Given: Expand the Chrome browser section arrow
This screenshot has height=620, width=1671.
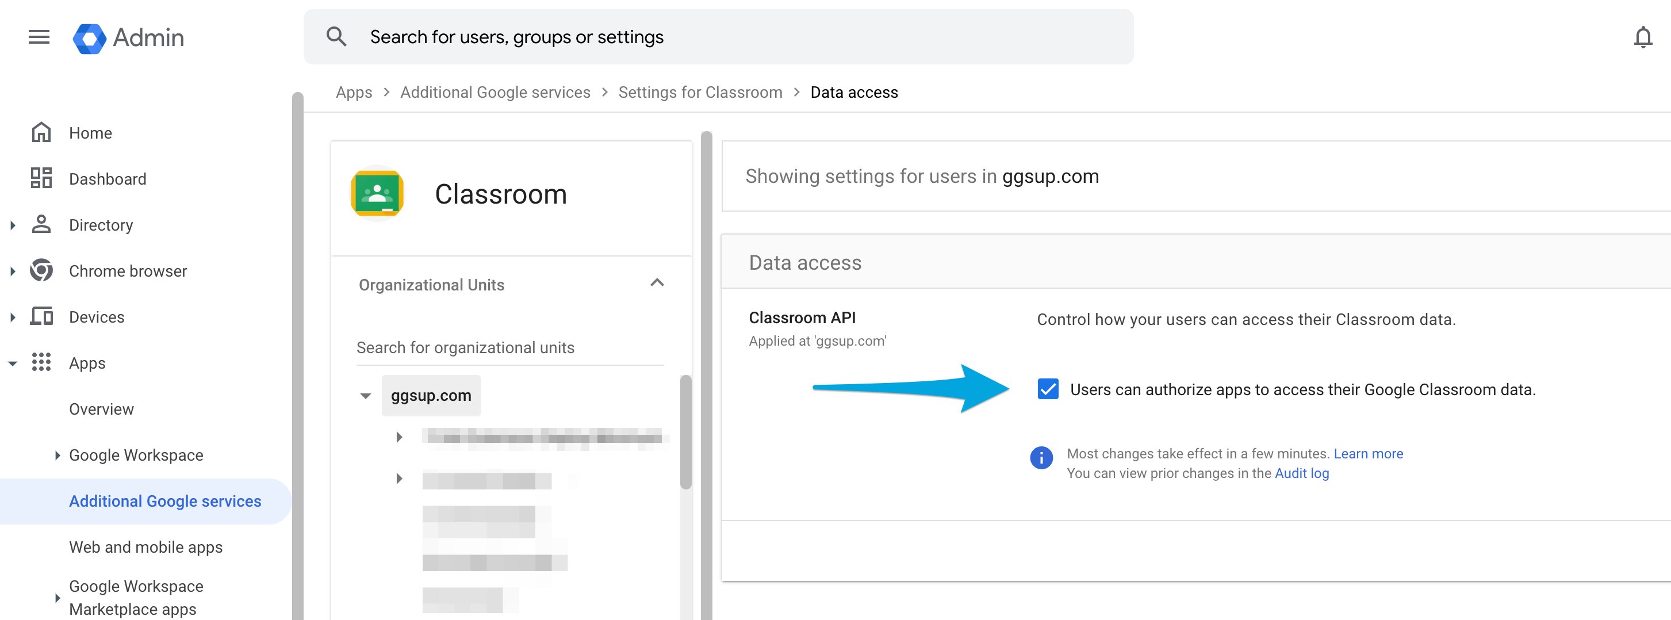Looking at the screenshot, I should tap(12, 271).
